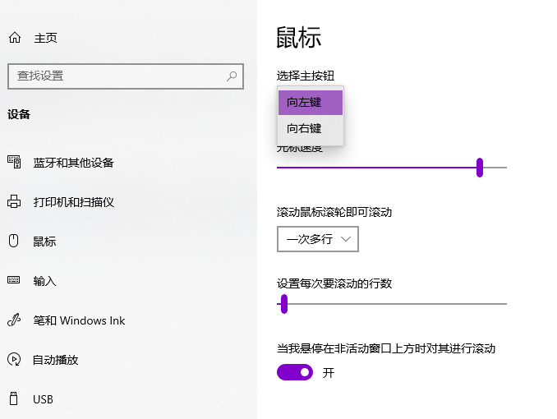This screenshot has width=557, height=419.
Task: Open 蓝牙和其他设备 settings
Action: pyautogui.click(x=73, y=163)
